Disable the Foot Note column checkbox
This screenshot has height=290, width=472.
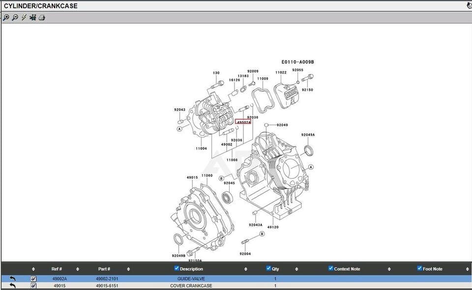[420, 268]
